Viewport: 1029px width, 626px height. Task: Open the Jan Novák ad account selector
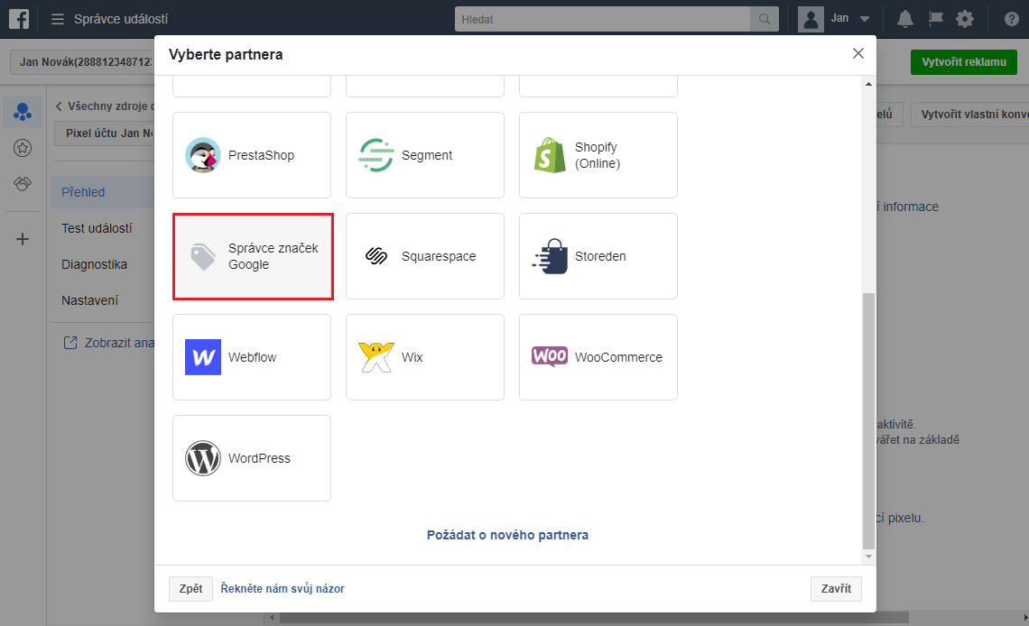[x=81, y=62]
